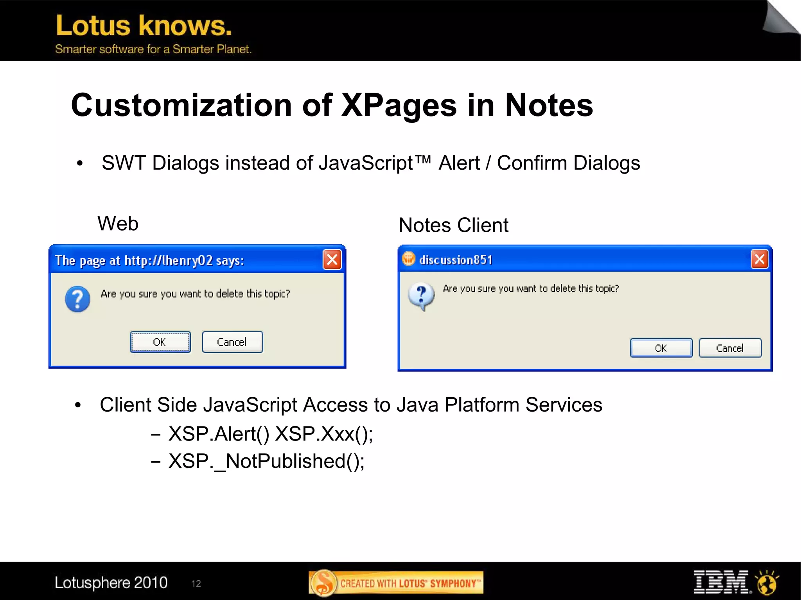Click the slide number 12
Viewport: 801px width, 600px height.
click(x=196, y=584)
